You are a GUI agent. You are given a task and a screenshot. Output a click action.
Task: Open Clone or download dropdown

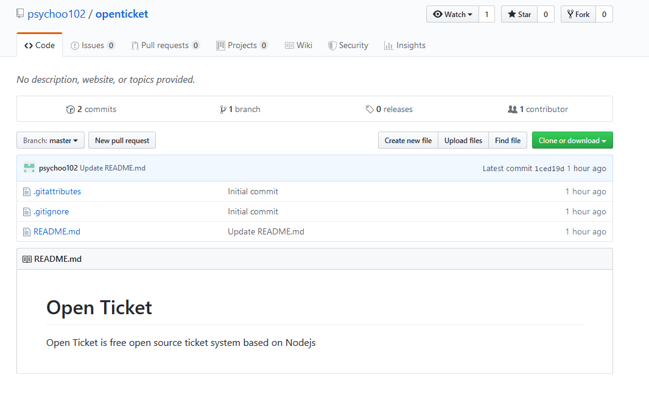tap(572, 141)
